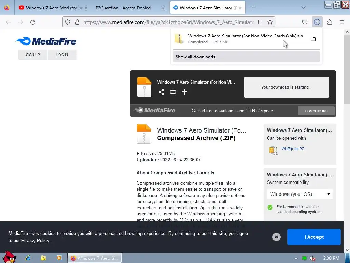Close the downloads panel via toolbar downloads icon
This screenshot has width=350, height=263.
317,22
